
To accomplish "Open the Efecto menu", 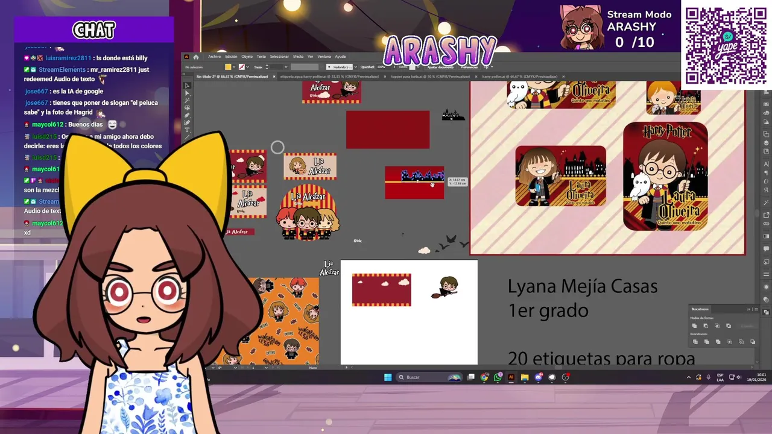I will [298, 57].
